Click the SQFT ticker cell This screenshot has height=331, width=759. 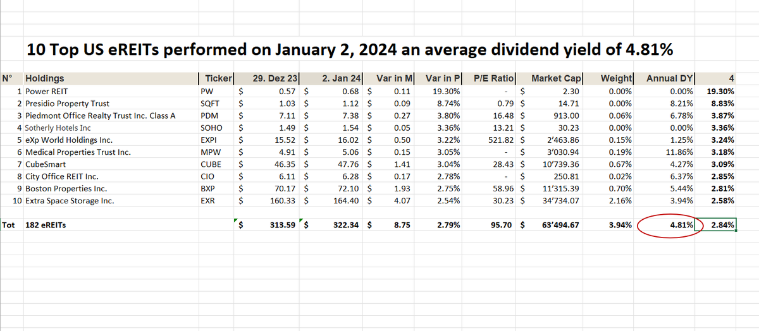coord(216,104)
